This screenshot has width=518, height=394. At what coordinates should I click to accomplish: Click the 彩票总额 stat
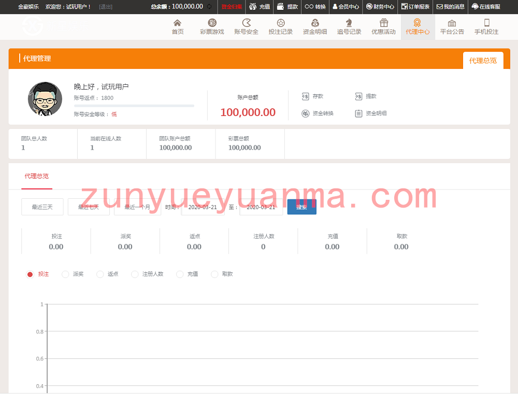tap(250, 143)
